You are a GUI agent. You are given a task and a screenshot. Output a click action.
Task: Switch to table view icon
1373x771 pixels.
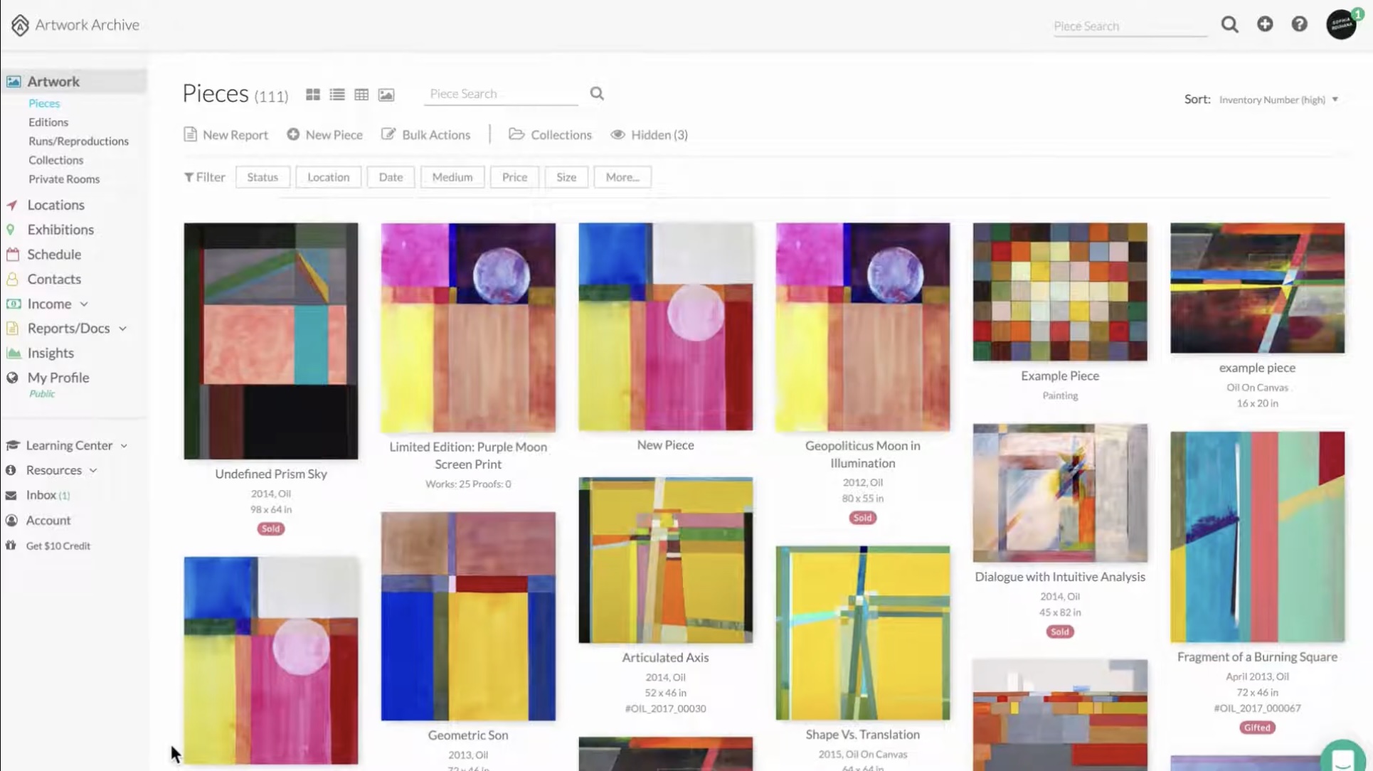click(x=361, y=95)
